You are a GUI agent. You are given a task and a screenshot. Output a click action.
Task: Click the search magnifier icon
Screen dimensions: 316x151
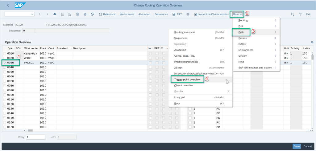click(293, 14)
